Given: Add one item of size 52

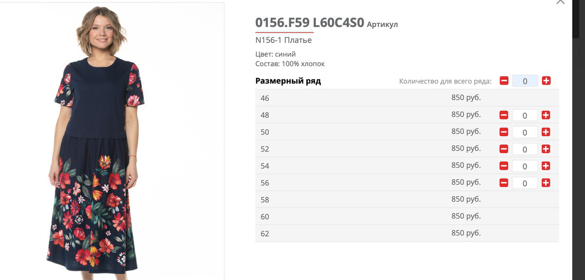Looking at the screenshot, I should coord(546,149).
